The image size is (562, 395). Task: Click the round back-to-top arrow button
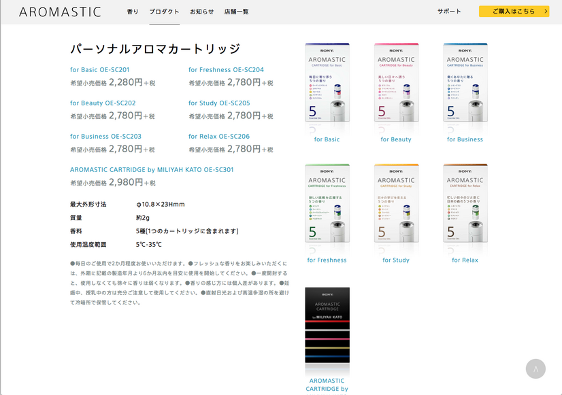(535, 369)
